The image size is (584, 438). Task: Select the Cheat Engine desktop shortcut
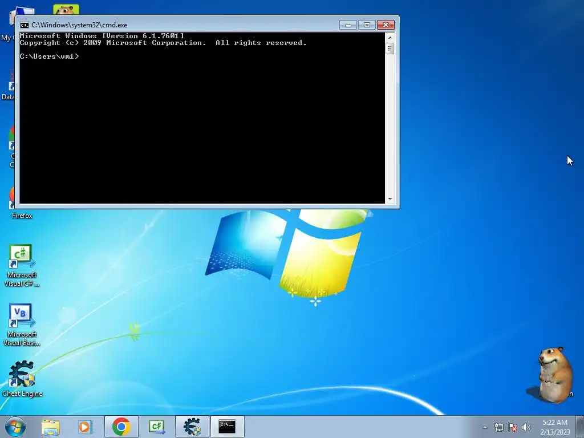[22, 379]
